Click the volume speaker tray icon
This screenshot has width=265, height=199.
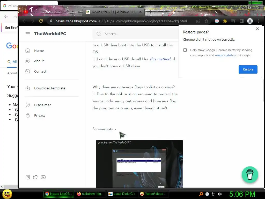pos(220,194)
